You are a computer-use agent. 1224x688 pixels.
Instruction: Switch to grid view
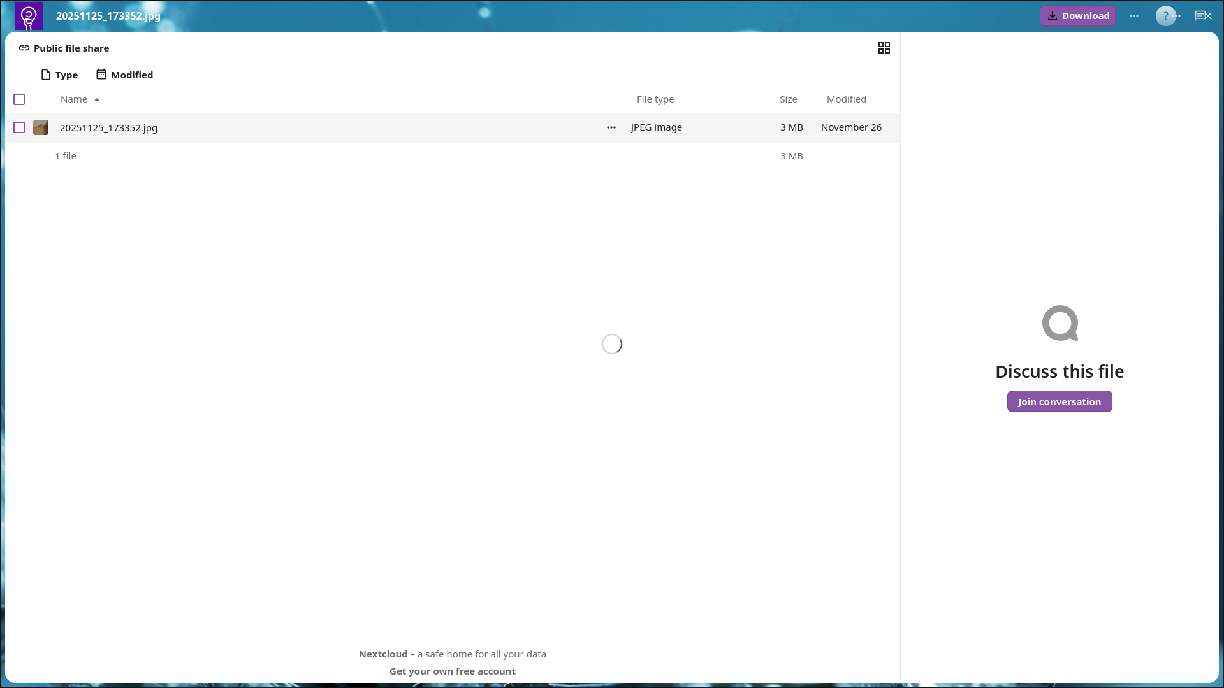[x=884, y=48]
